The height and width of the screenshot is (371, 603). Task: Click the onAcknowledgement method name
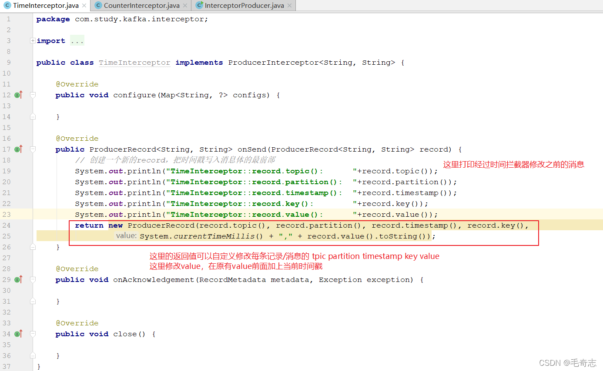(x=154, y=280)
